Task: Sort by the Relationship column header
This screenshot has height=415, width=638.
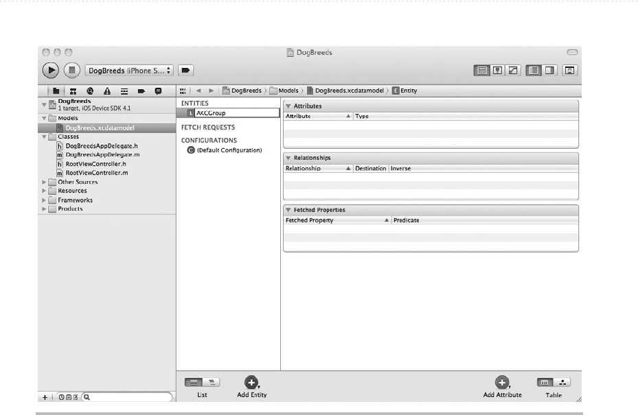Action: point(318,168)
